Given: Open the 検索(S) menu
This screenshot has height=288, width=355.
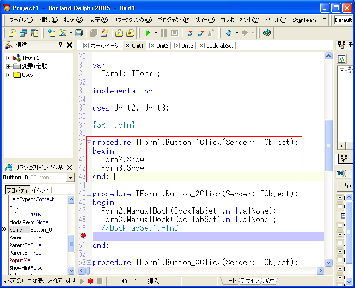Looking at the screenshot, I should [x=73, y=20].
